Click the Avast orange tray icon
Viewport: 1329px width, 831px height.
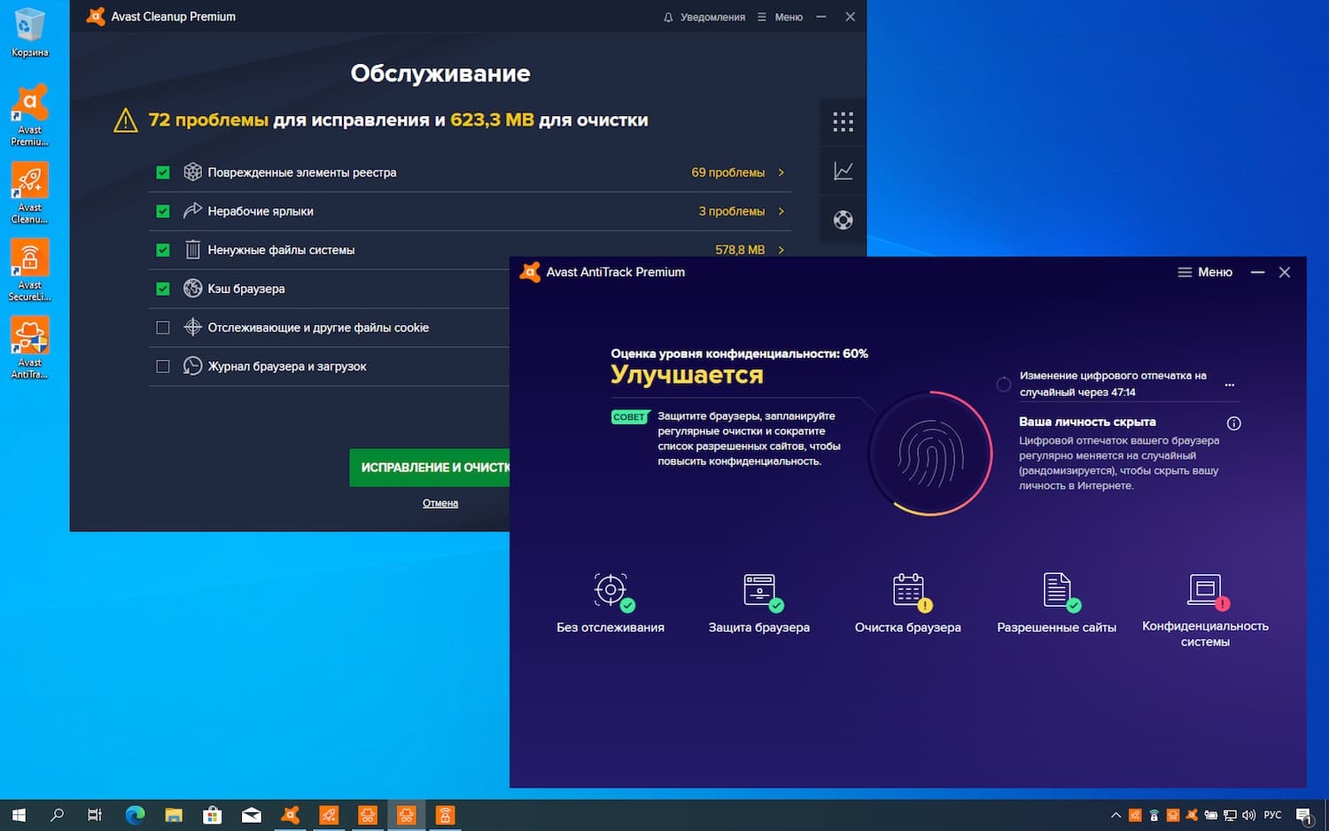click(1192, 815)
